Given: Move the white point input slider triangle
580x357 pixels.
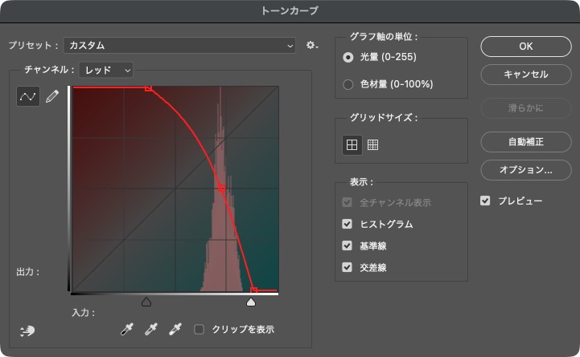Looking at the screenshot, I should [x=251, y=302].
